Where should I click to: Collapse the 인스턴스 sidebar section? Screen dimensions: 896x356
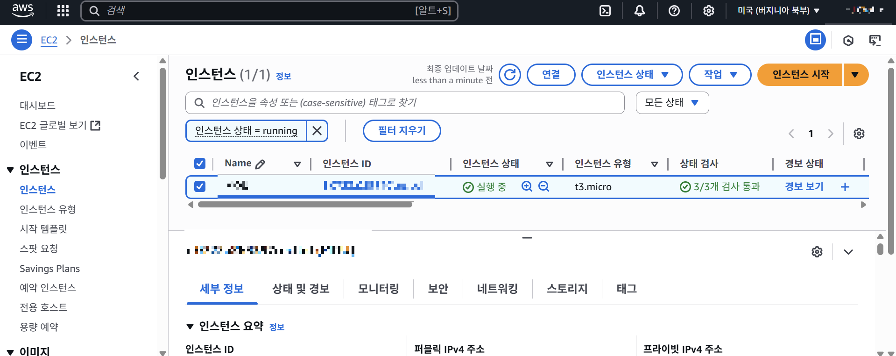pyautogui.click(x=10, y=170)
